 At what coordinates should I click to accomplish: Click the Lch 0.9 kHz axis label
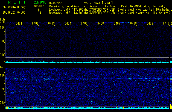click(2, 41)
